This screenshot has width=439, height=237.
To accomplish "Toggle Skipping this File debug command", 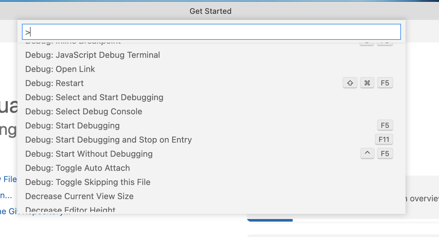I will [211, 182].
